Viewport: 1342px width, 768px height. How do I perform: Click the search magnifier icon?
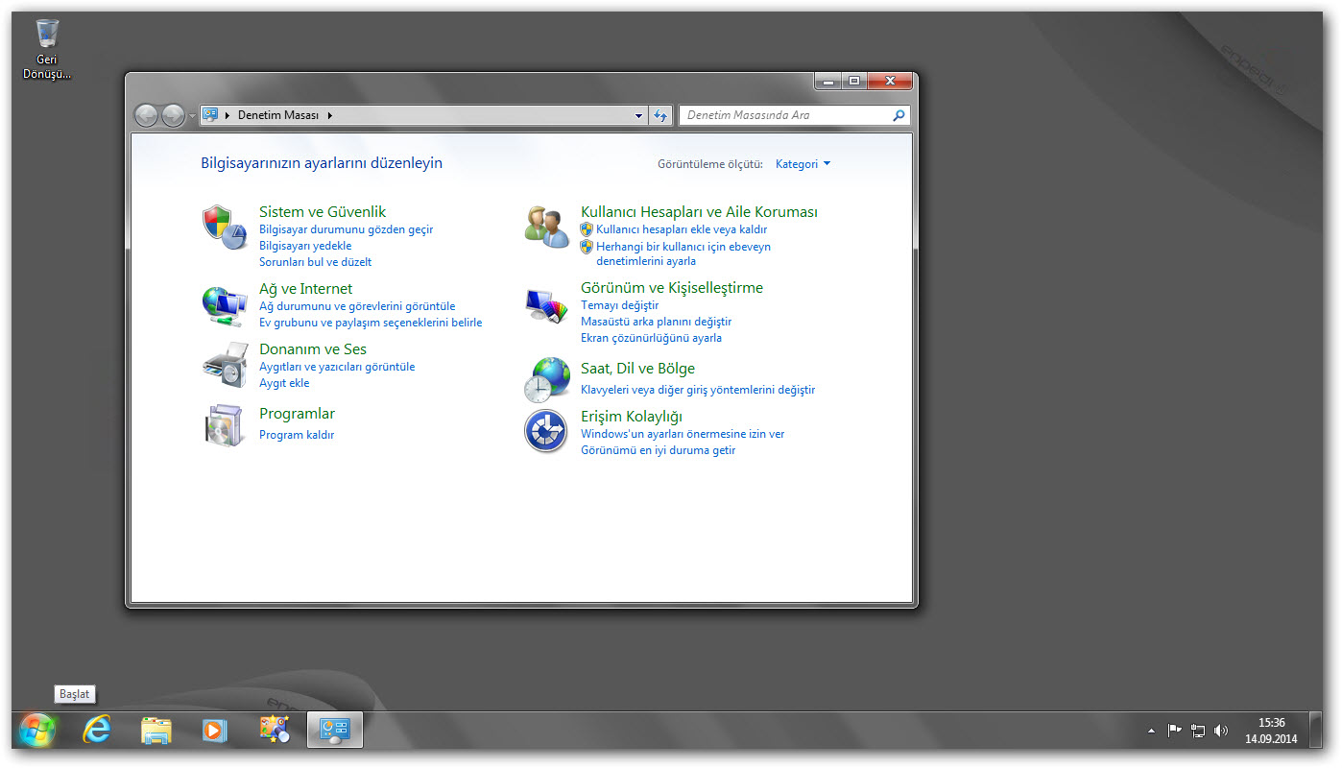[x=899, y=115]
